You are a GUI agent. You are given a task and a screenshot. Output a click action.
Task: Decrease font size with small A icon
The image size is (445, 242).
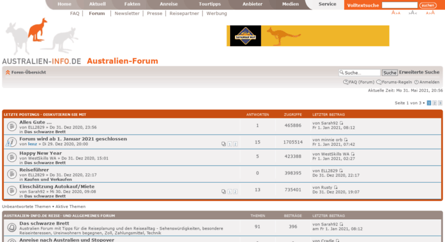(396, 13)
